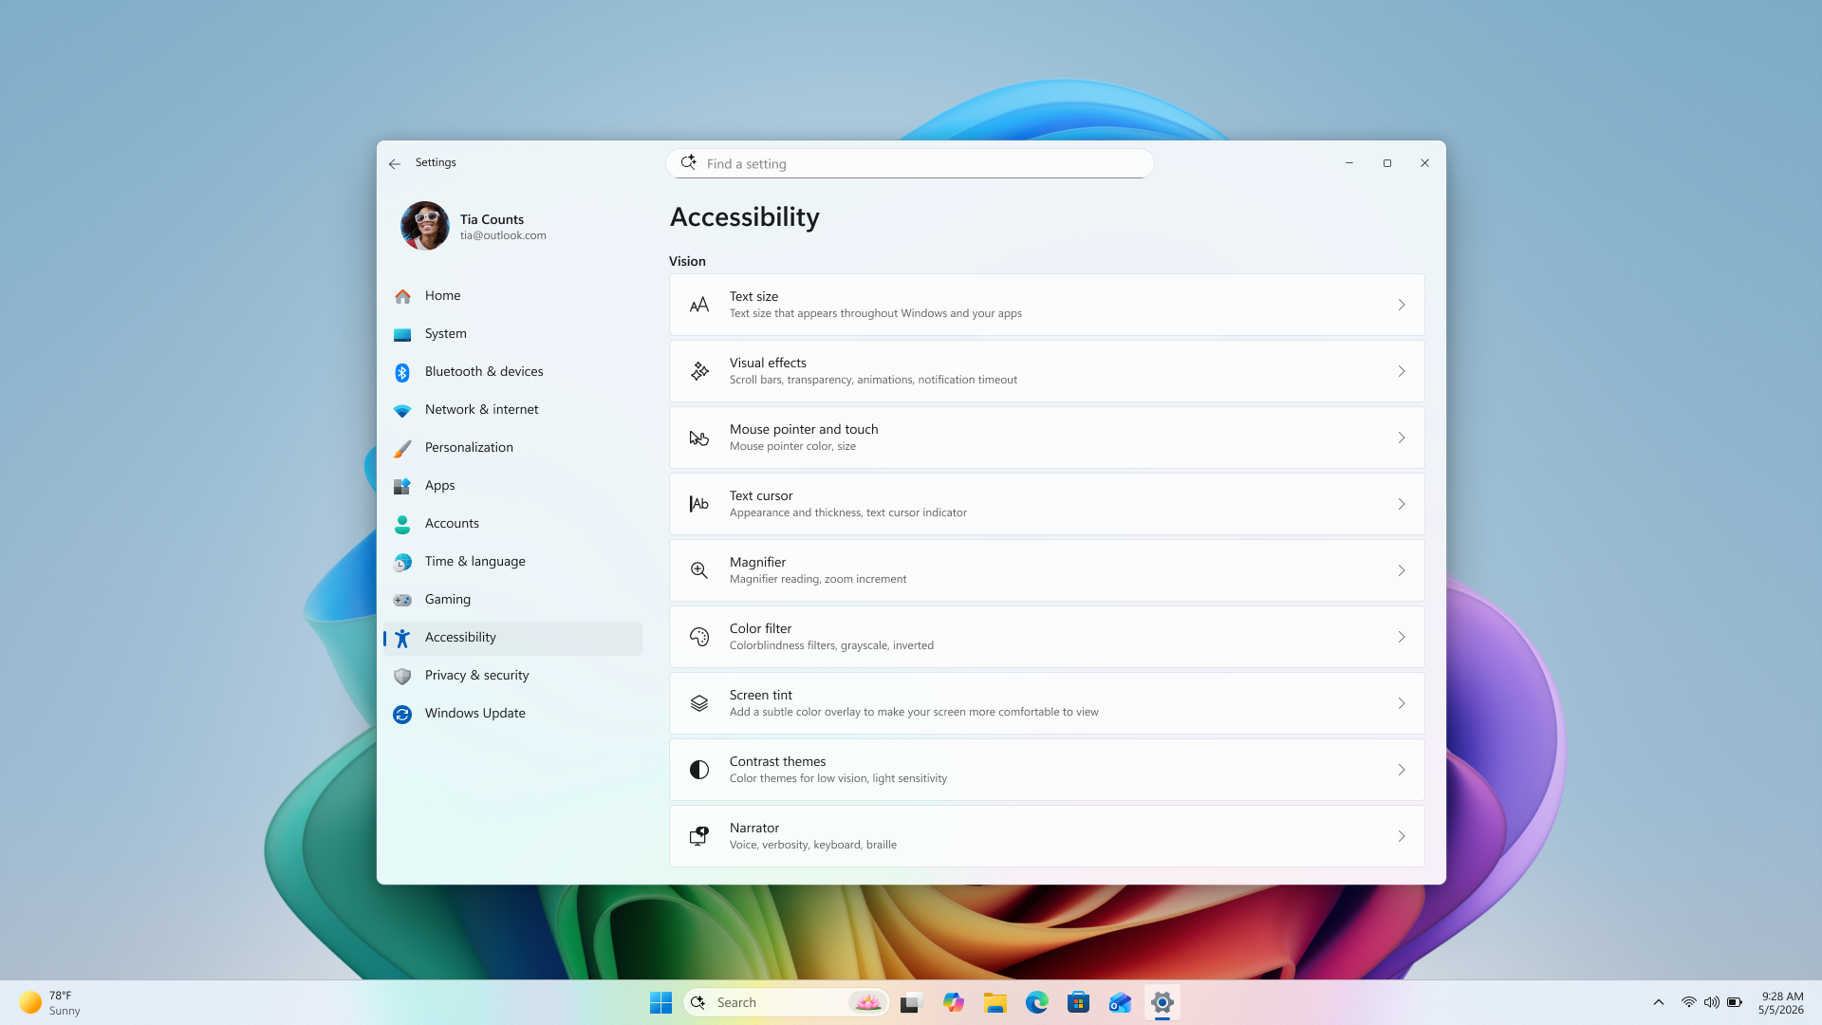Click the Privacy & security shield icon
This screenshot has width=1822, height=1025.
point(402,676)
